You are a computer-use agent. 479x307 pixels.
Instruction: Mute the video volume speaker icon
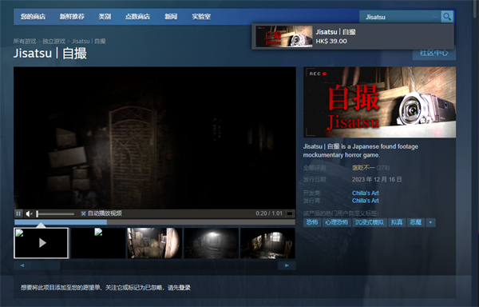[x=30, y=213]
